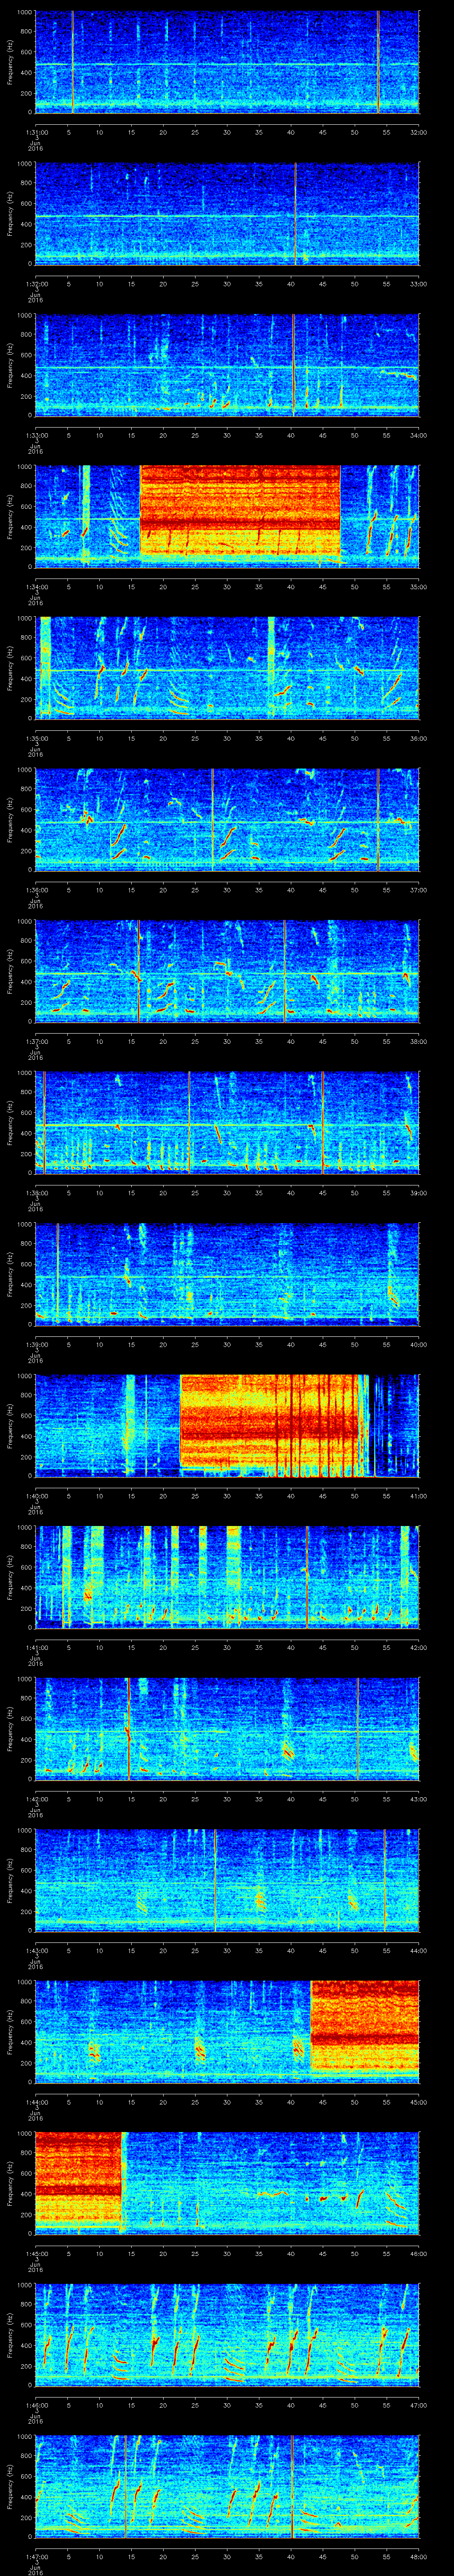Select the spectrogram panel starting at 1:38:00
The width and height of the screenshot is (454, 2576).
coord(227,1122)
